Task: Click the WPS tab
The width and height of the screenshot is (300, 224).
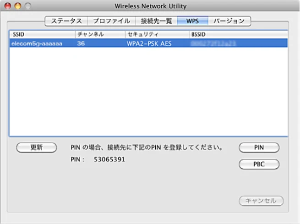Action: (x=192, y=21)
